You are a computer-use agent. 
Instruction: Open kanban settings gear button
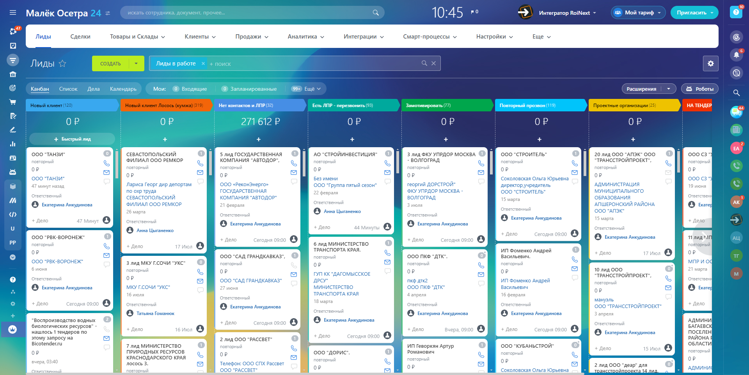coord(710,63)
